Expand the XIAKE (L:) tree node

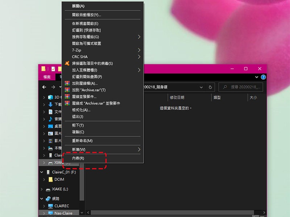42,189
